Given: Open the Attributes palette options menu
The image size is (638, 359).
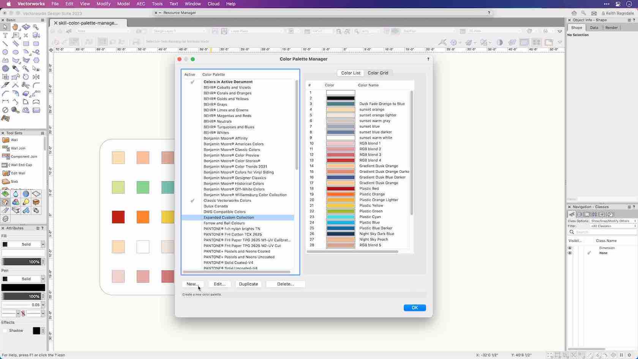Looking at the screenshot, I should [38, 228].
